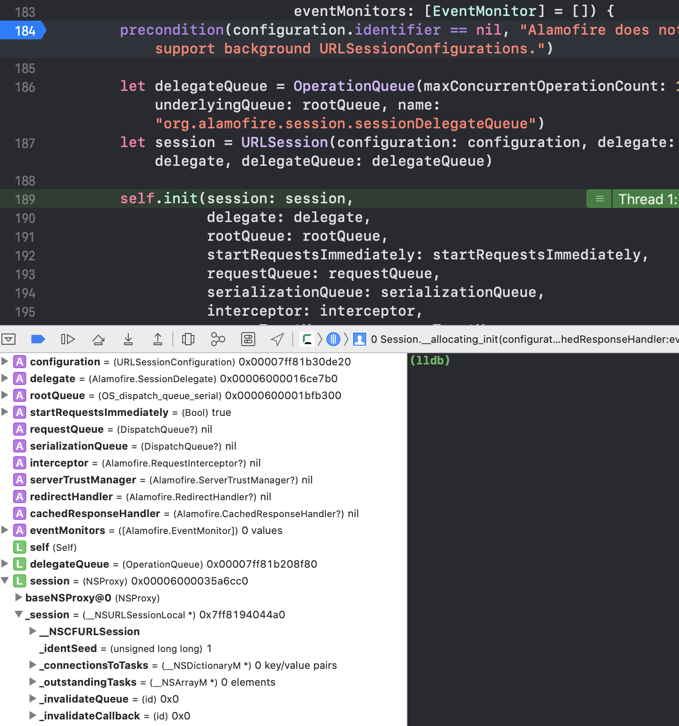The height and width of the screenshot is (726, 679).
Task: Step into the function call
Action: click(x=128, y=339)
